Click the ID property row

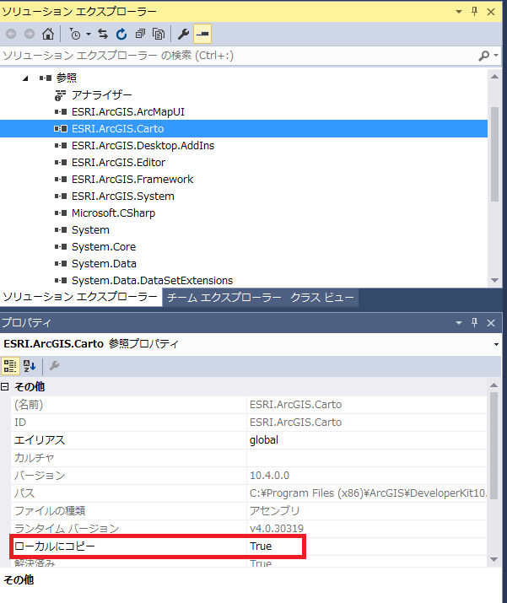pyautogui.click(x=249, y=423)
